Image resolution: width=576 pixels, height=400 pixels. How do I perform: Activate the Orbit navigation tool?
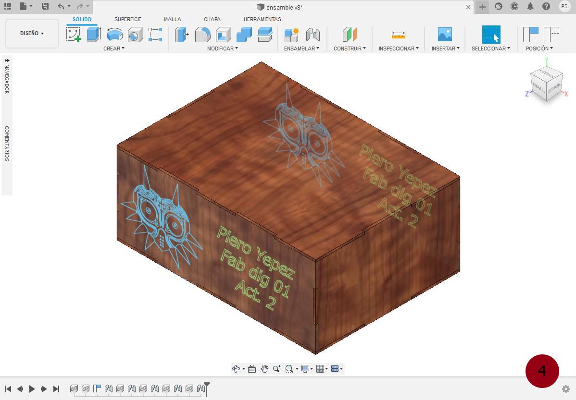(x=236, y=368)
